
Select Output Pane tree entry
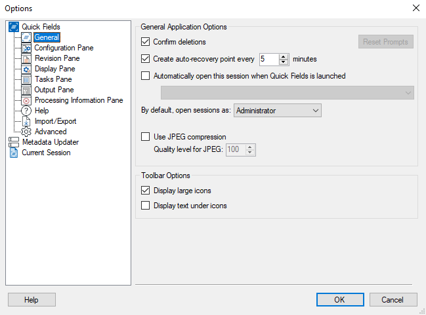click(54, 90)
